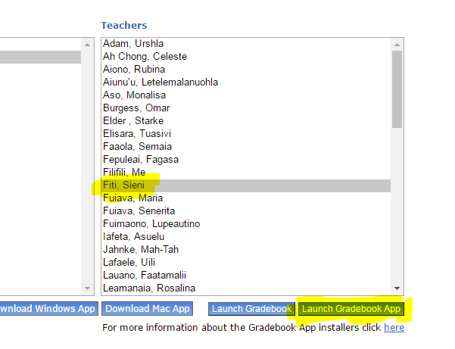Screen dimensions: 455x349
Task: Click the Teachers list scrollbar thumb
Action: [397, 89]
